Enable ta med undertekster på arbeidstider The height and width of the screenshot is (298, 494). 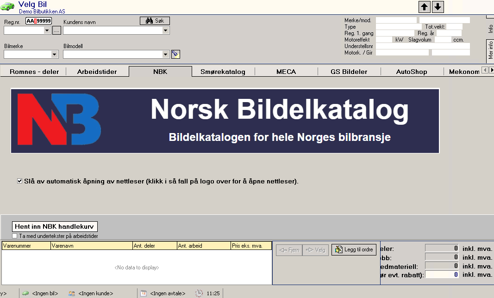pos(14,236)
